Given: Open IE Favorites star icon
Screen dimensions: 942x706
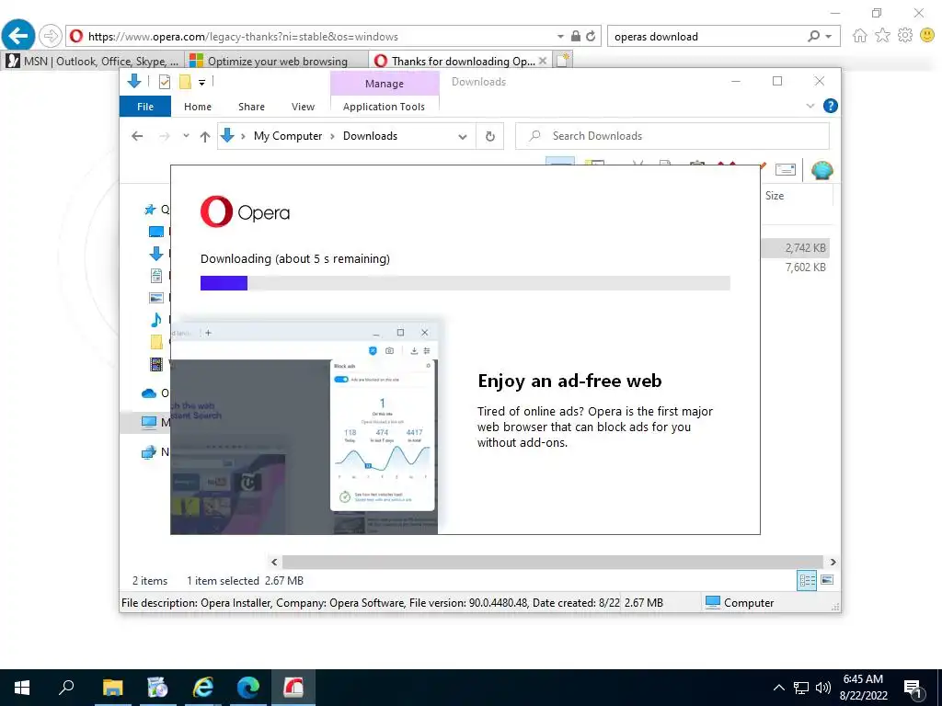Looking at the screenshot, I should (882, 36).
